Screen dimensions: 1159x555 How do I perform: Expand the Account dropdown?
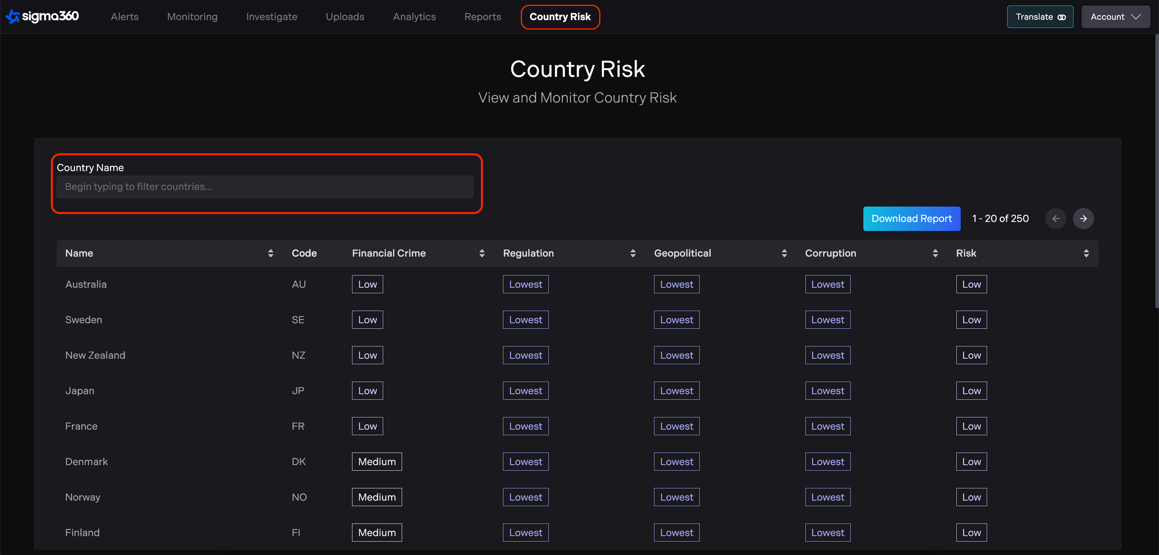click(1115, 17)
